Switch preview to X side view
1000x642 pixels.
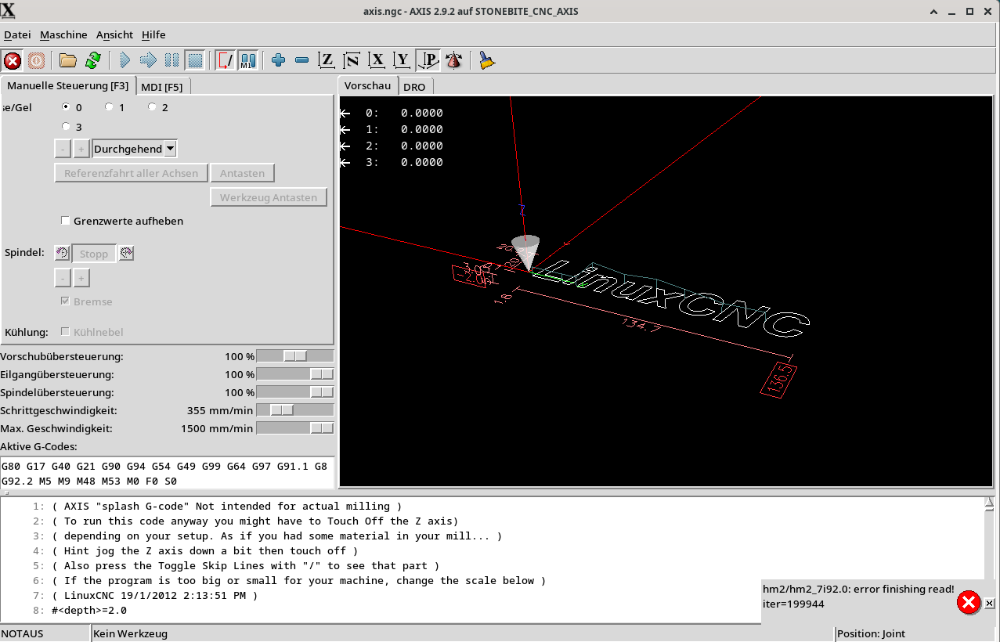(x=377, y=60)
